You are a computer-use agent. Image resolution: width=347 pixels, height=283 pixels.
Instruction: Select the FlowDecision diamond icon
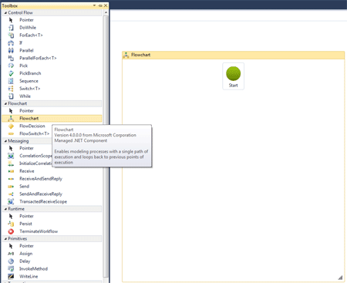coord(11,126)
